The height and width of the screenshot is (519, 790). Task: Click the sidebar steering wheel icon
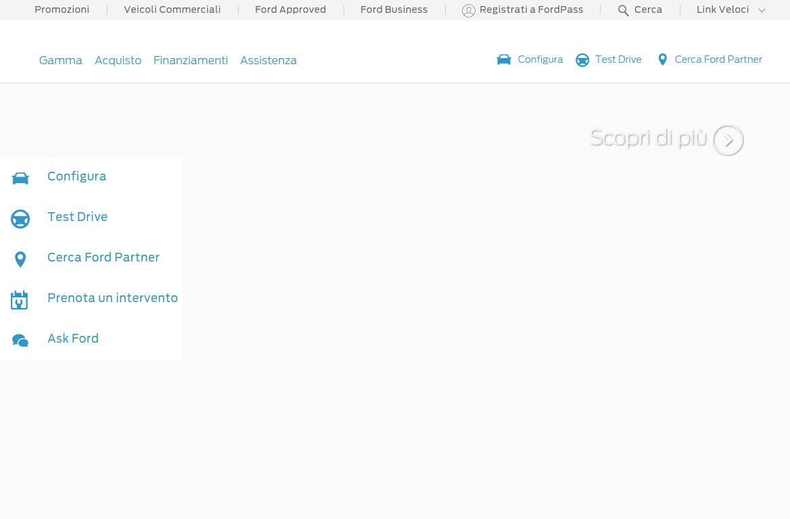20,219
